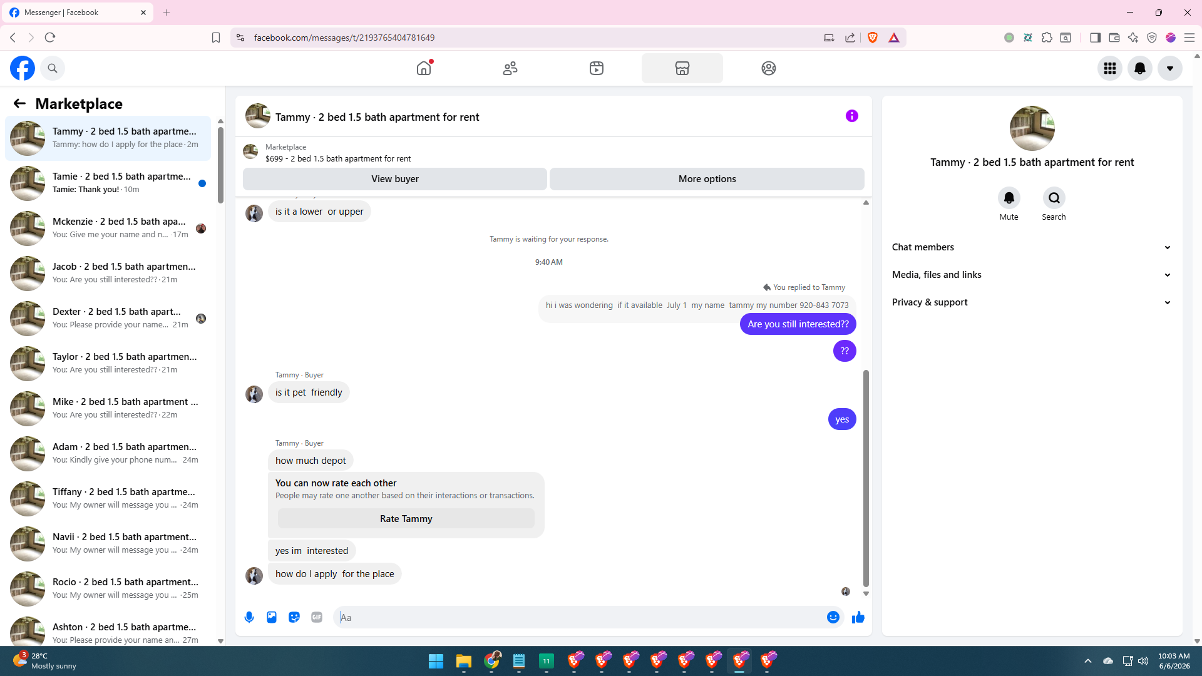Expand Privacy & support section
Viewport: 1202px width, 676px height.
[1032, 302]
